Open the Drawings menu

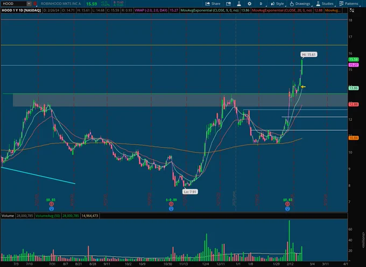point(300,4)
